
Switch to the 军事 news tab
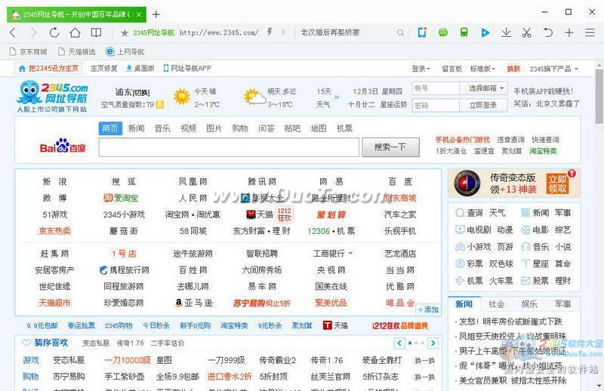point(562,304)
